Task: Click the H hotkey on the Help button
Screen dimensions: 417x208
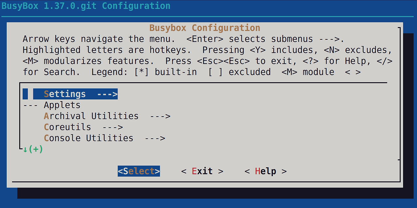Action: (x=258, y=171)
